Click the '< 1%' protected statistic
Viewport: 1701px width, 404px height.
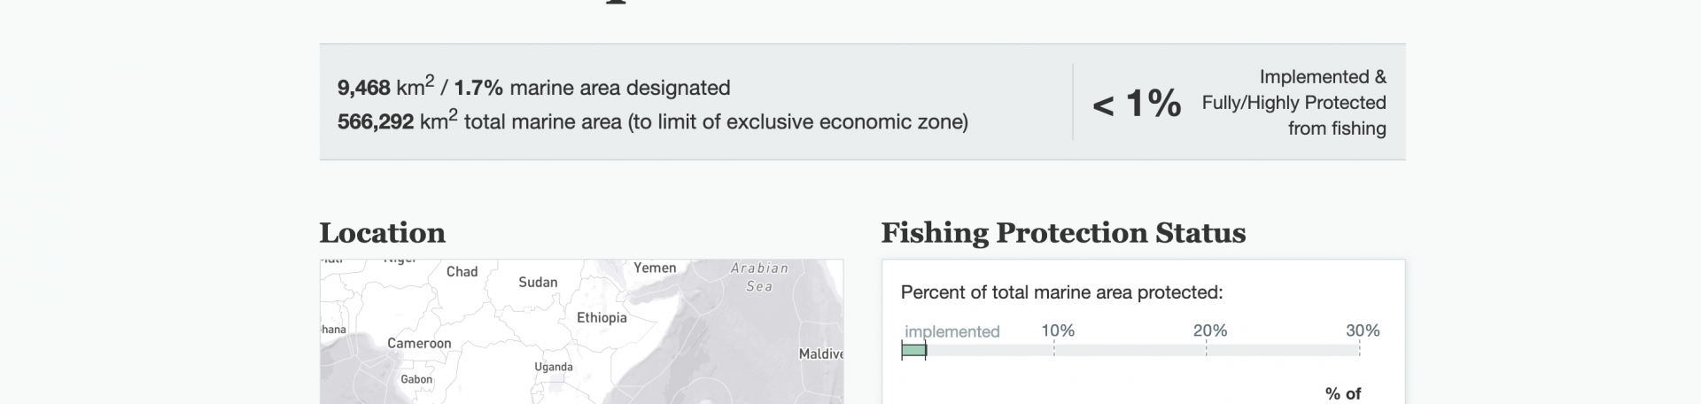[x=1137, y=104]
